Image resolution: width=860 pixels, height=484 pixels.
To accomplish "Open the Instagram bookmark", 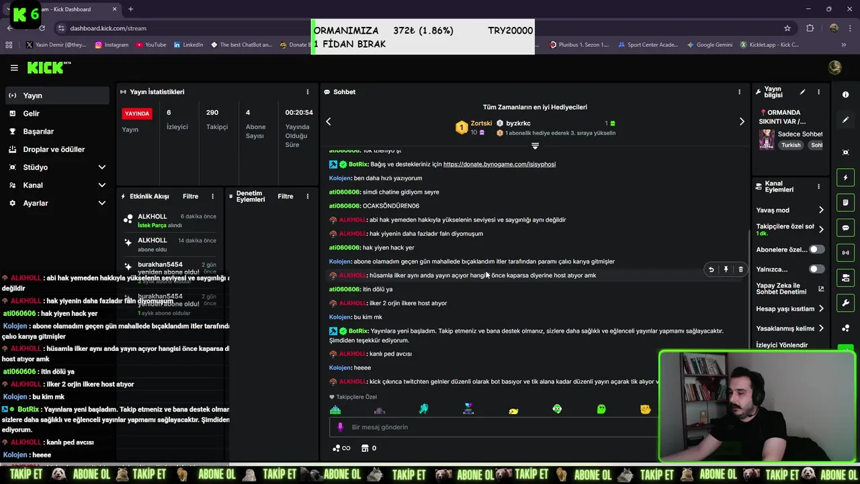I will pyautogui.click(x=112, y=45).
